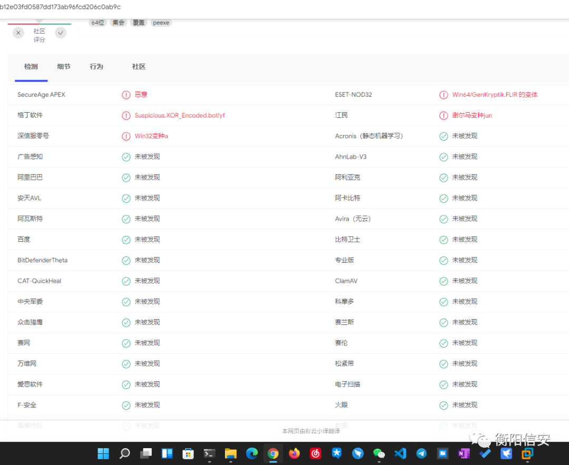The image size is (569, 465).
Task: Click the 众击猎鹰 engine name
Action: (30, 322)
